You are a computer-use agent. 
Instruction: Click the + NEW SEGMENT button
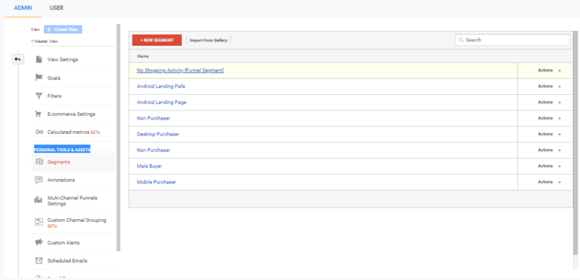pos(157,40)
